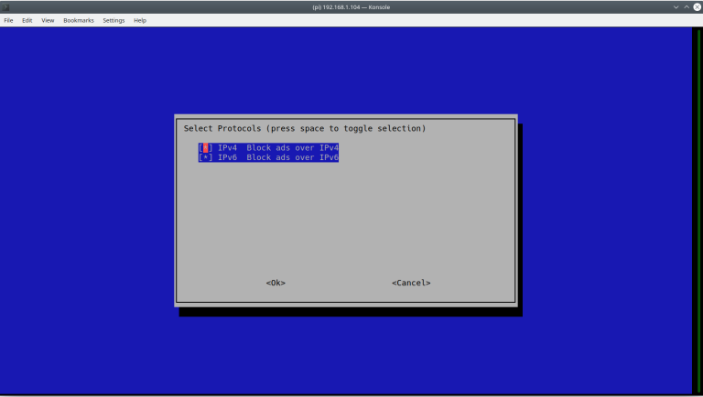The width and height of the screenshot is (703, 397).
Task: Click the Konsole terminal icon in the title bar
Action: click(x=5, y=7)
